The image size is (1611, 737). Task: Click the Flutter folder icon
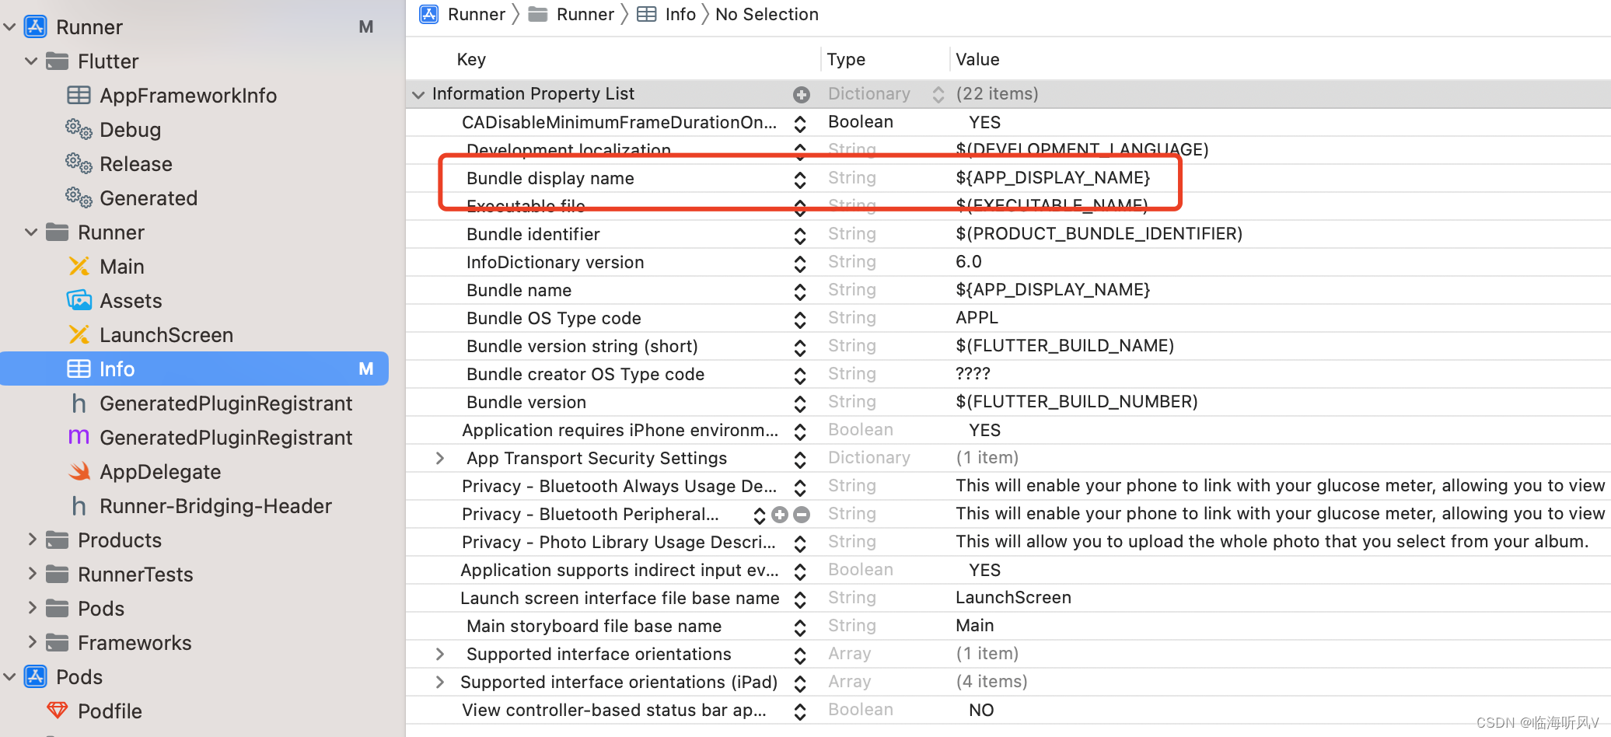tap(58, 61)
